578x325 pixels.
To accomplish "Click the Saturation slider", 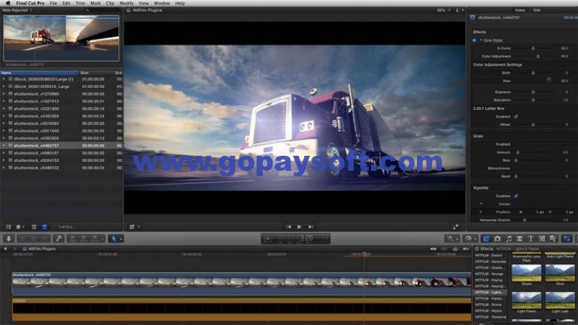I will 533,100.
